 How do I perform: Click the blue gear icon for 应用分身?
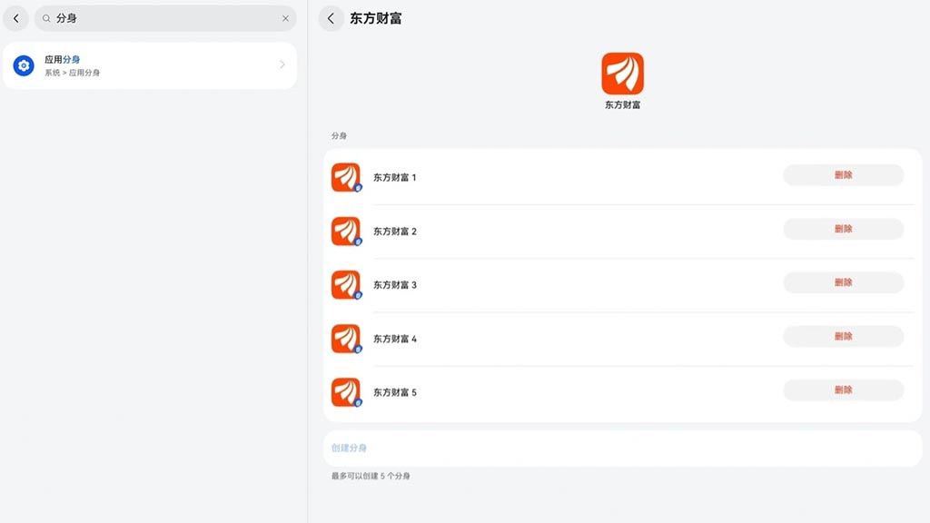24,65
